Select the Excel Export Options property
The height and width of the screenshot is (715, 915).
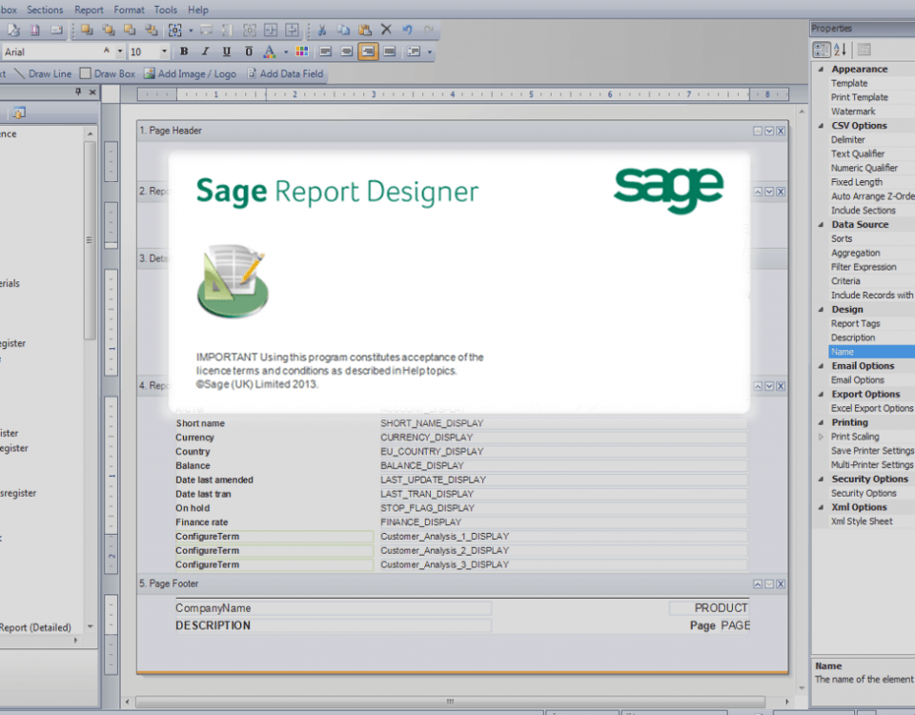coord(872,409)
